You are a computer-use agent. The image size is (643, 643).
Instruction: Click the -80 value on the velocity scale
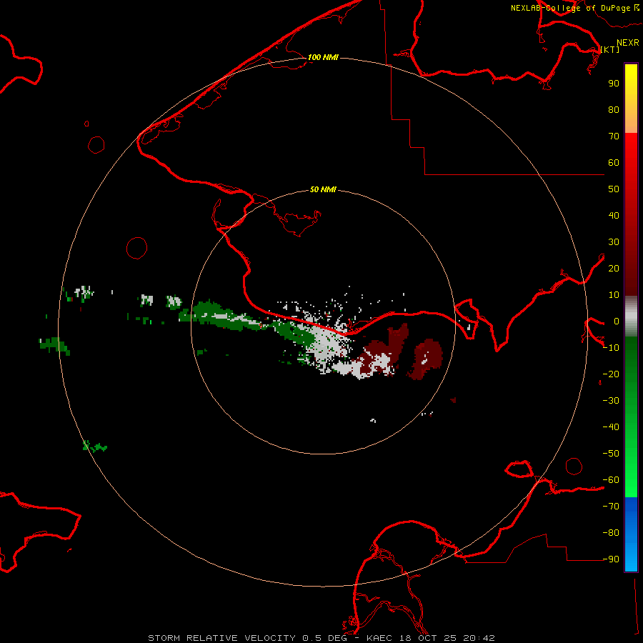611,533
